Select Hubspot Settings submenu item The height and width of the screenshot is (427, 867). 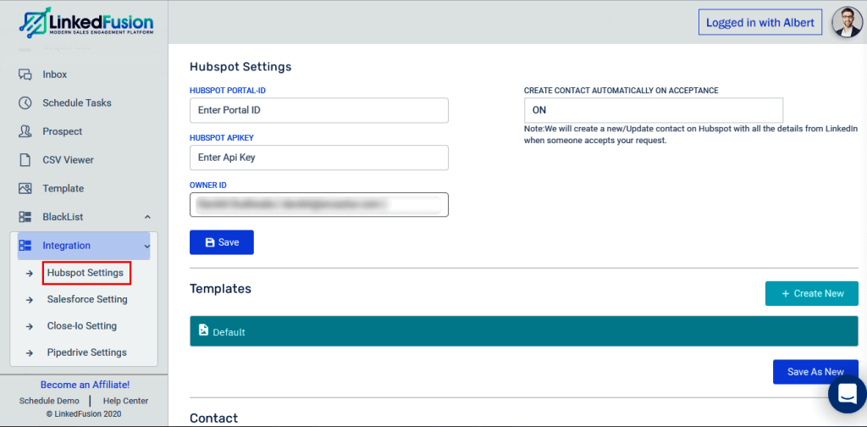click(86, 274)
